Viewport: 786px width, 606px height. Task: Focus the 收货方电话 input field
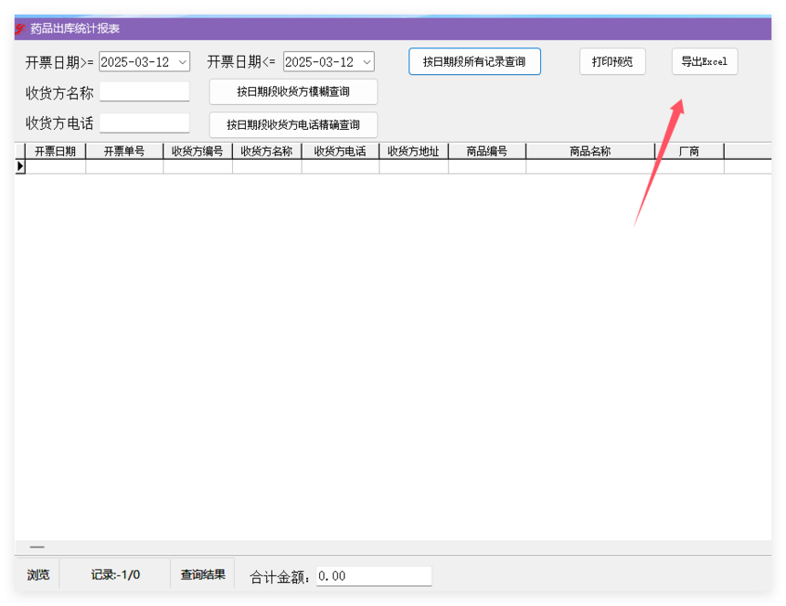tap(144, 122)
